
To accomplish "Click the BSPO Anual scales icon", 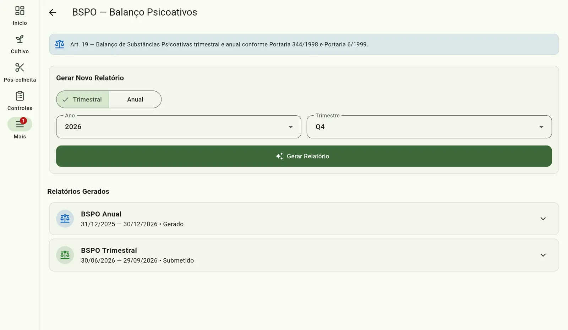I will (x=65, y=219).
